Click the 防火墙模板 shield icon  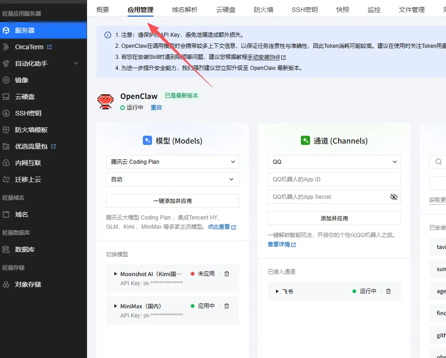[x=6, y=130]
